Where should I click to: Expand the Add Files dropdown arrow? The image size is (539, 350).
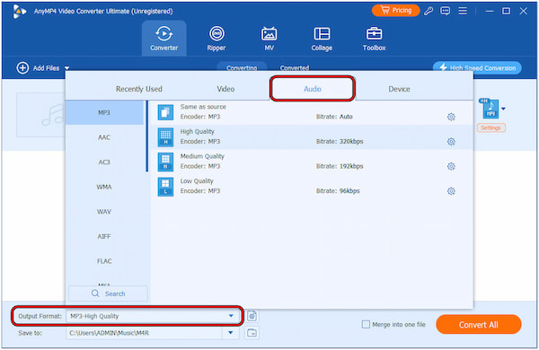67,68
